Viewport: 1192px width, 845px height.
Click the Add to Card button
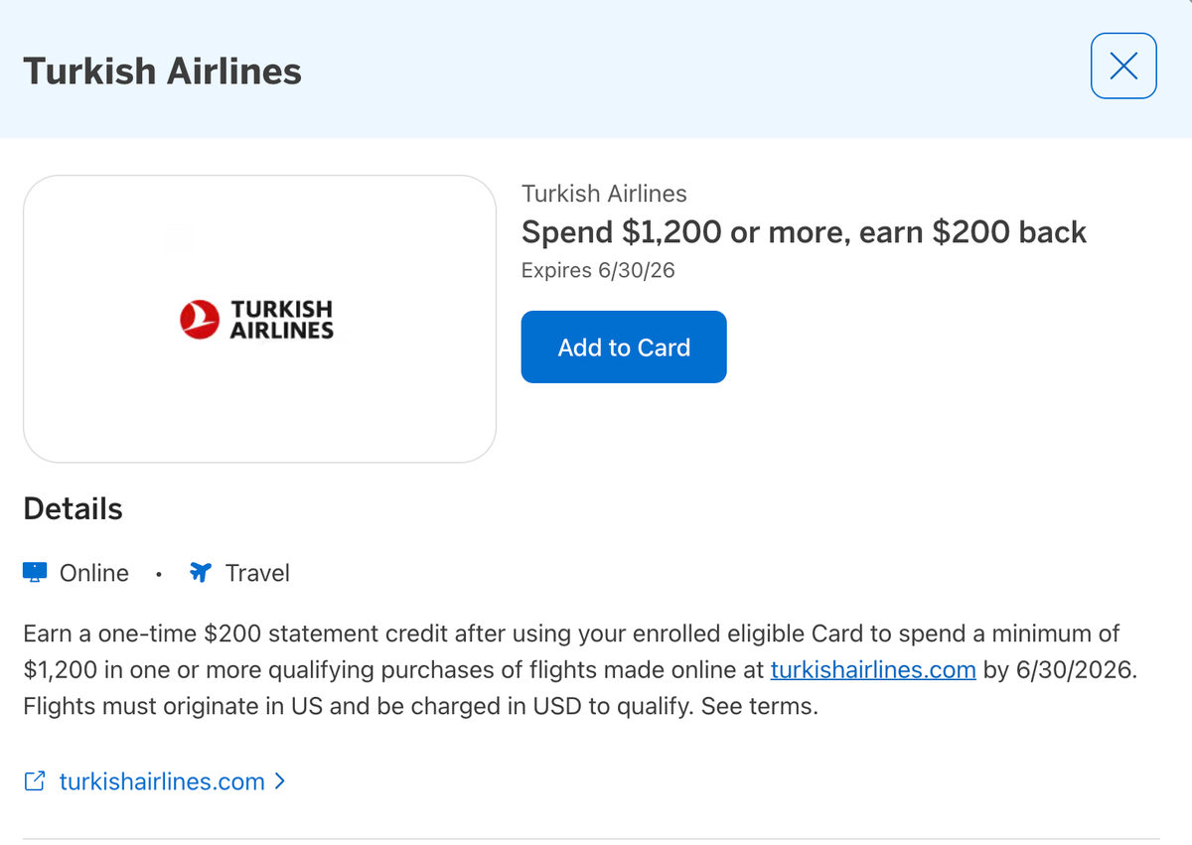pos(624,347)
